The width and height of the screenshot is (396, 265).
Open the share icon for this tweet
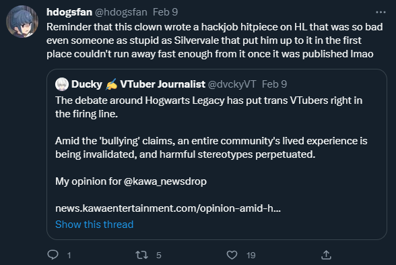(326, 255)
